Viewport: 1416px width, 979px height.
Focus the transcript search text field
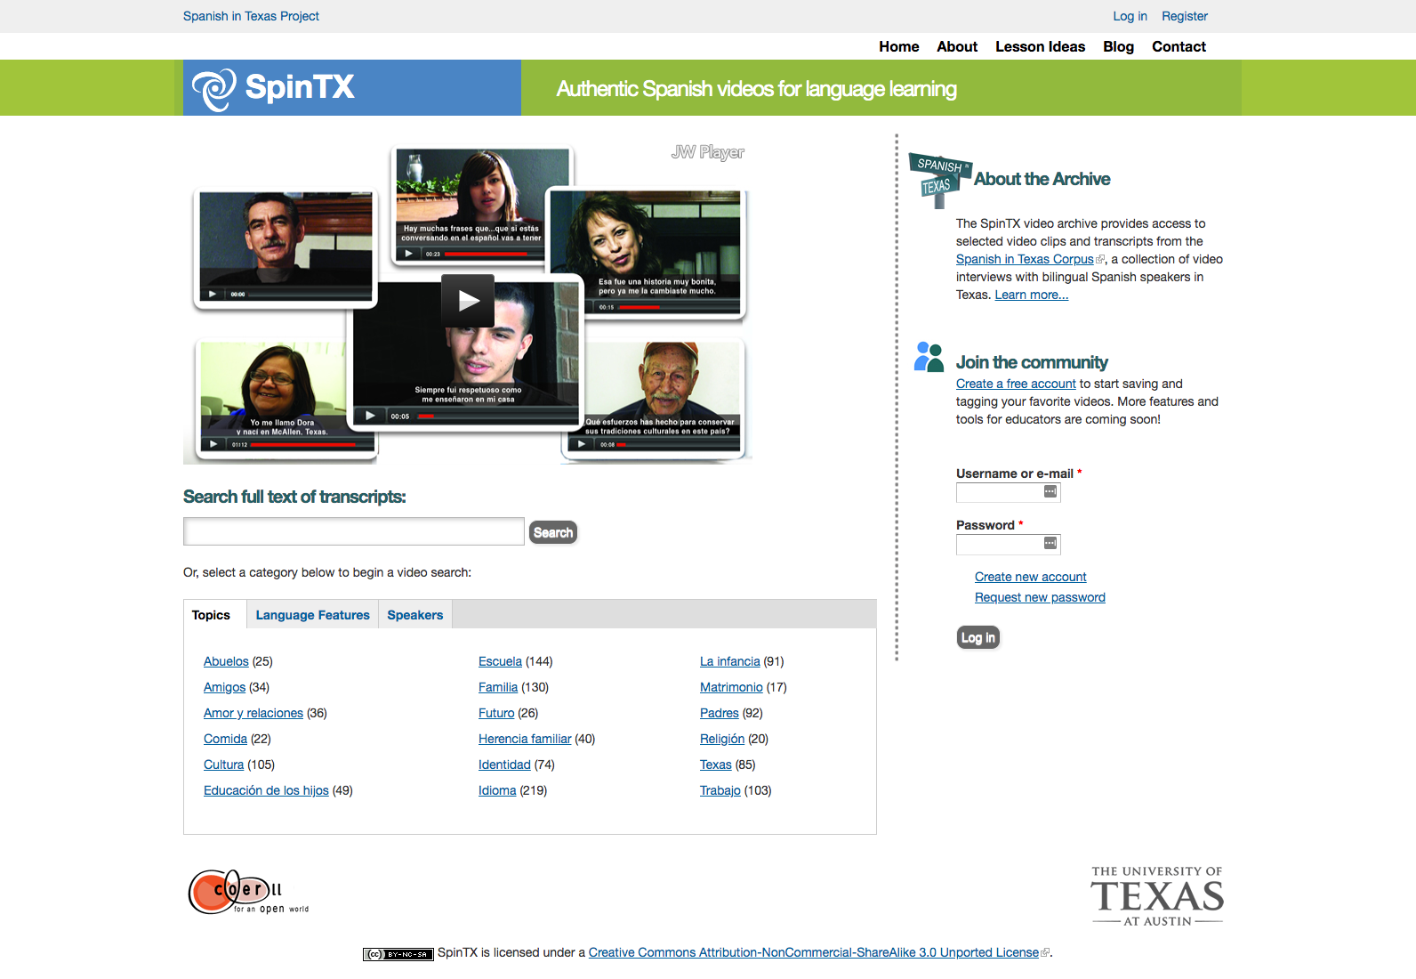(x=354, y=531)
